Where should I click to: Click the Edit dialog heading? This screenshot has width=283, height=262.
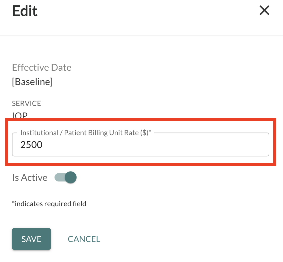point(25,11)
